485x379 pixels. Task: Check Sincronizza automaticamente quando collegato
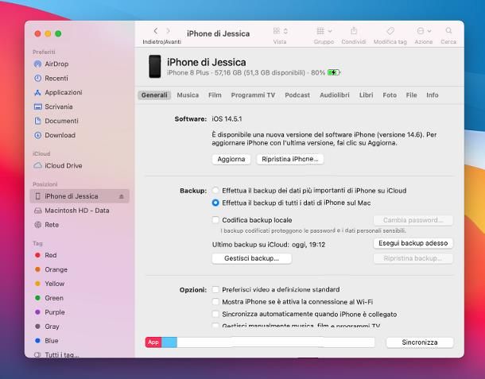[215, 314]
